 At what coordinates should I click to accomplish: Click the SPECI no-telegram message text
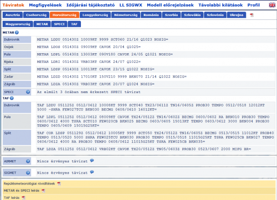89,92
